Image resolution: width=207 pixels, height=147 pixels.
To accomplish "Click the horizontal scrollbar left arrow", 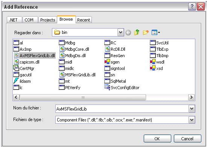I will click(16, 97).
